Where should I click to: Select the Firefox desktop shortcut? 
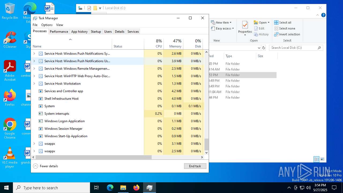pos(10,98)
